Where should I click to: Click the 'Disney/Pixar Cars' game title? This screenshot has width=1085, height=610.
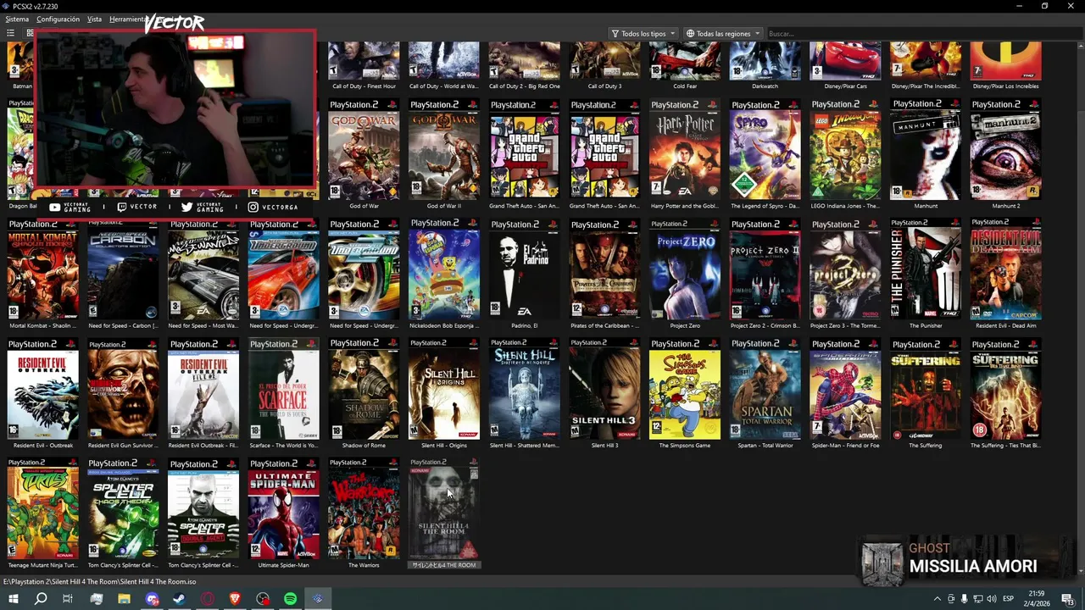coord(845,86)
